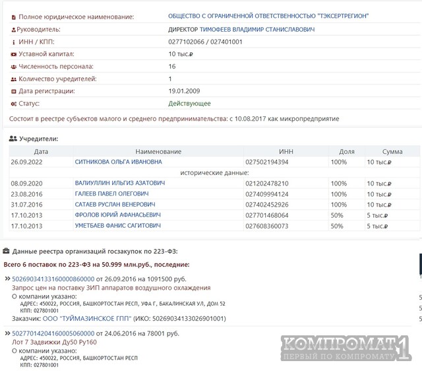The height and width of the screenshot is (371, 422).
Task: Click the chevron before the 26.09.2016 procurement
Action: 7,279
